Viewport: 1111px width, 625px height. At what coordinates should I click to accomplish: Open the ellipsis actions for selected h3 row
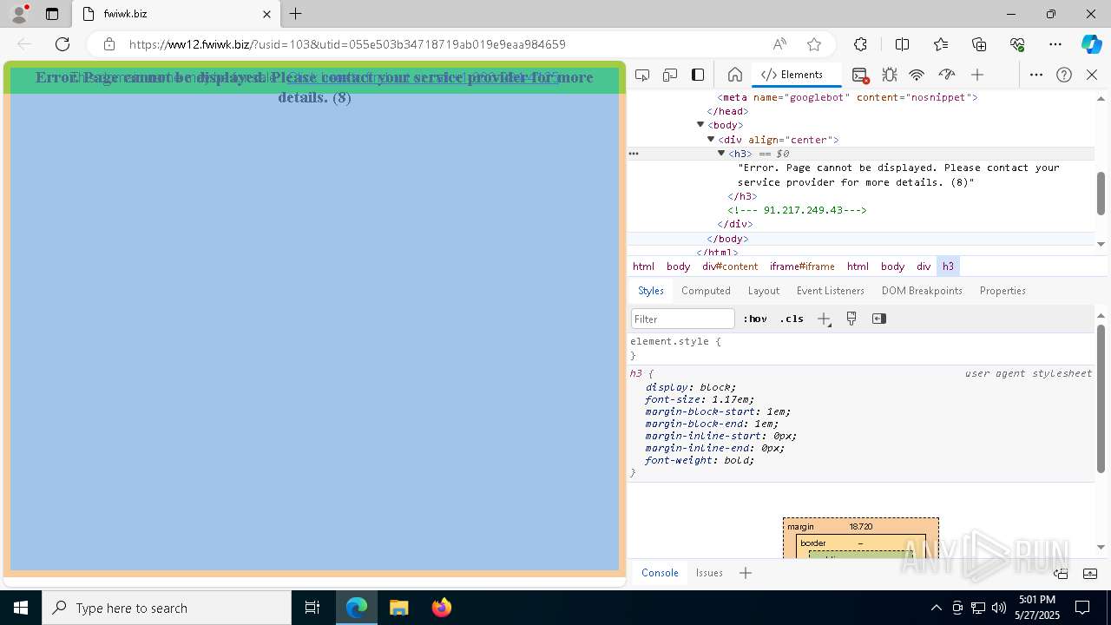[x=634, y=154]
